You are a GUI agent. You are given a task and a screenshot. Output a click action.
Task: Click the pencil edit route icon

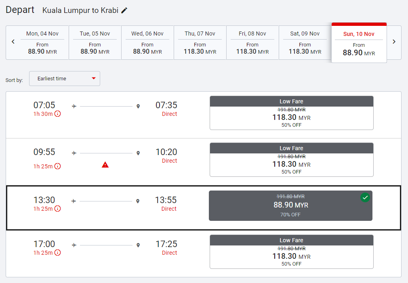coord(124,10)
